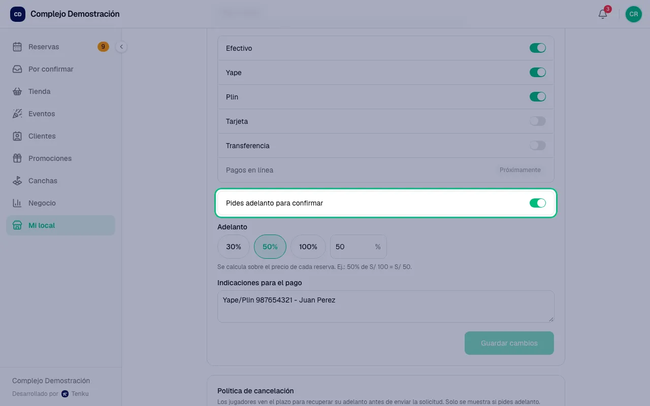650x406 pixels.
Task: Click the Eventos party icon
Action: tap(17, 114)
